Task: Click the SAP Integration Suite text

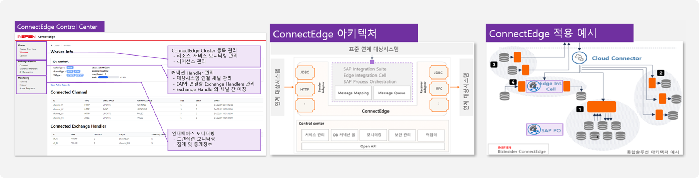Action: click(365, 69)
